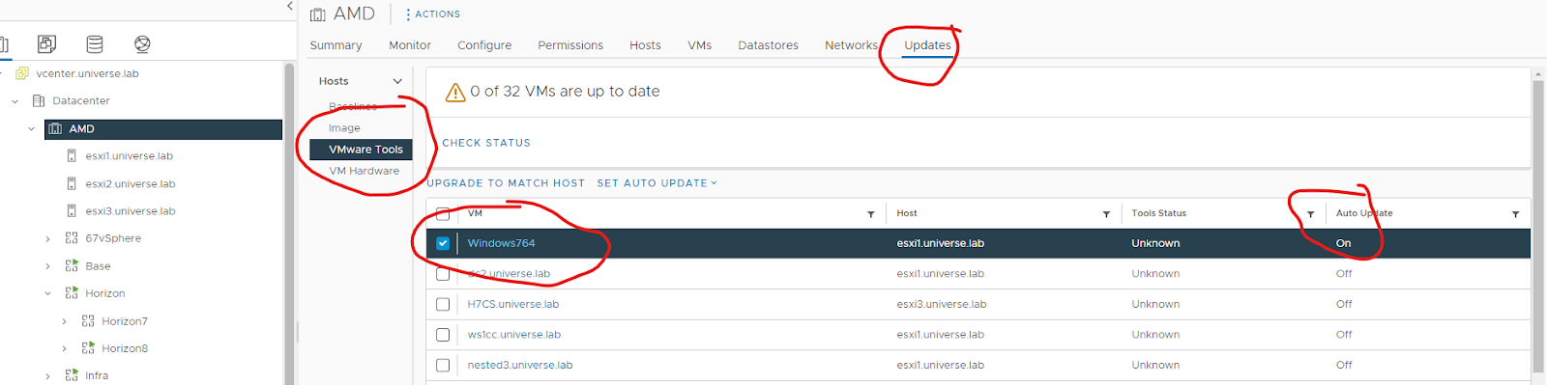Click the Infra resource pool icon

pyautogui.click(x=72, y=375)
